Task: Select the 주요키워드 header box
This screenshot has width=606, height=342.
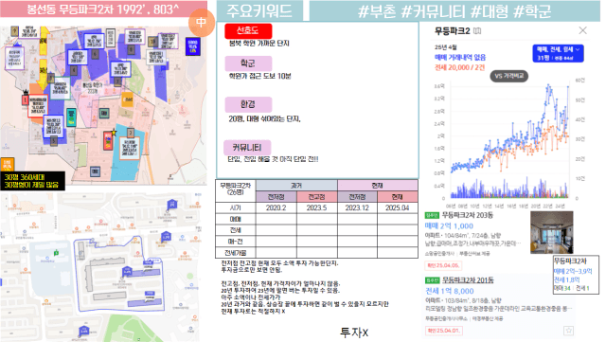Action: [x=259, y=10]
